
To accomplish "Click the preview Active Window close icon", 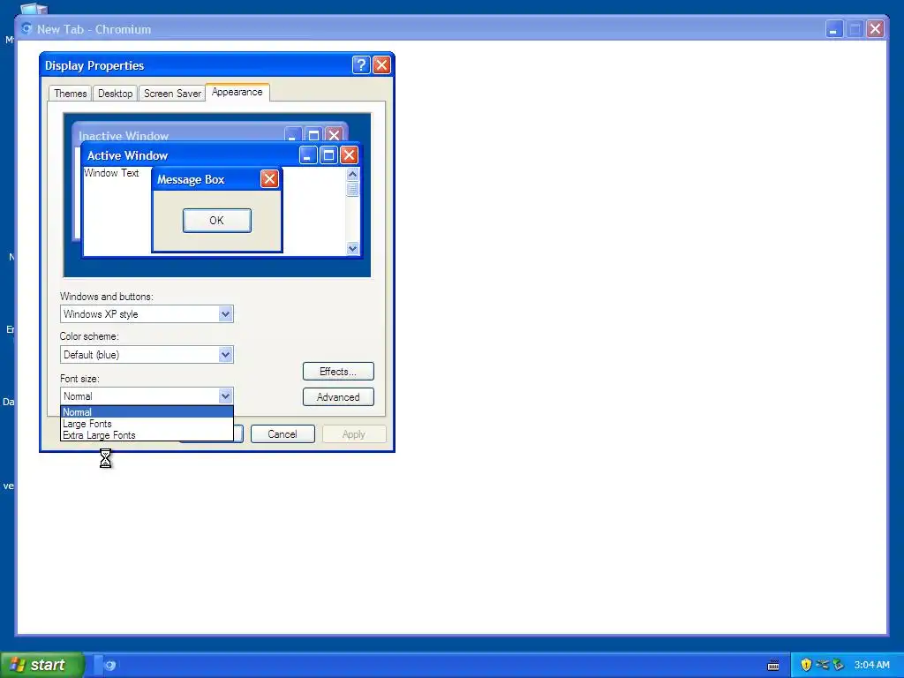I will tap(349, 154).
